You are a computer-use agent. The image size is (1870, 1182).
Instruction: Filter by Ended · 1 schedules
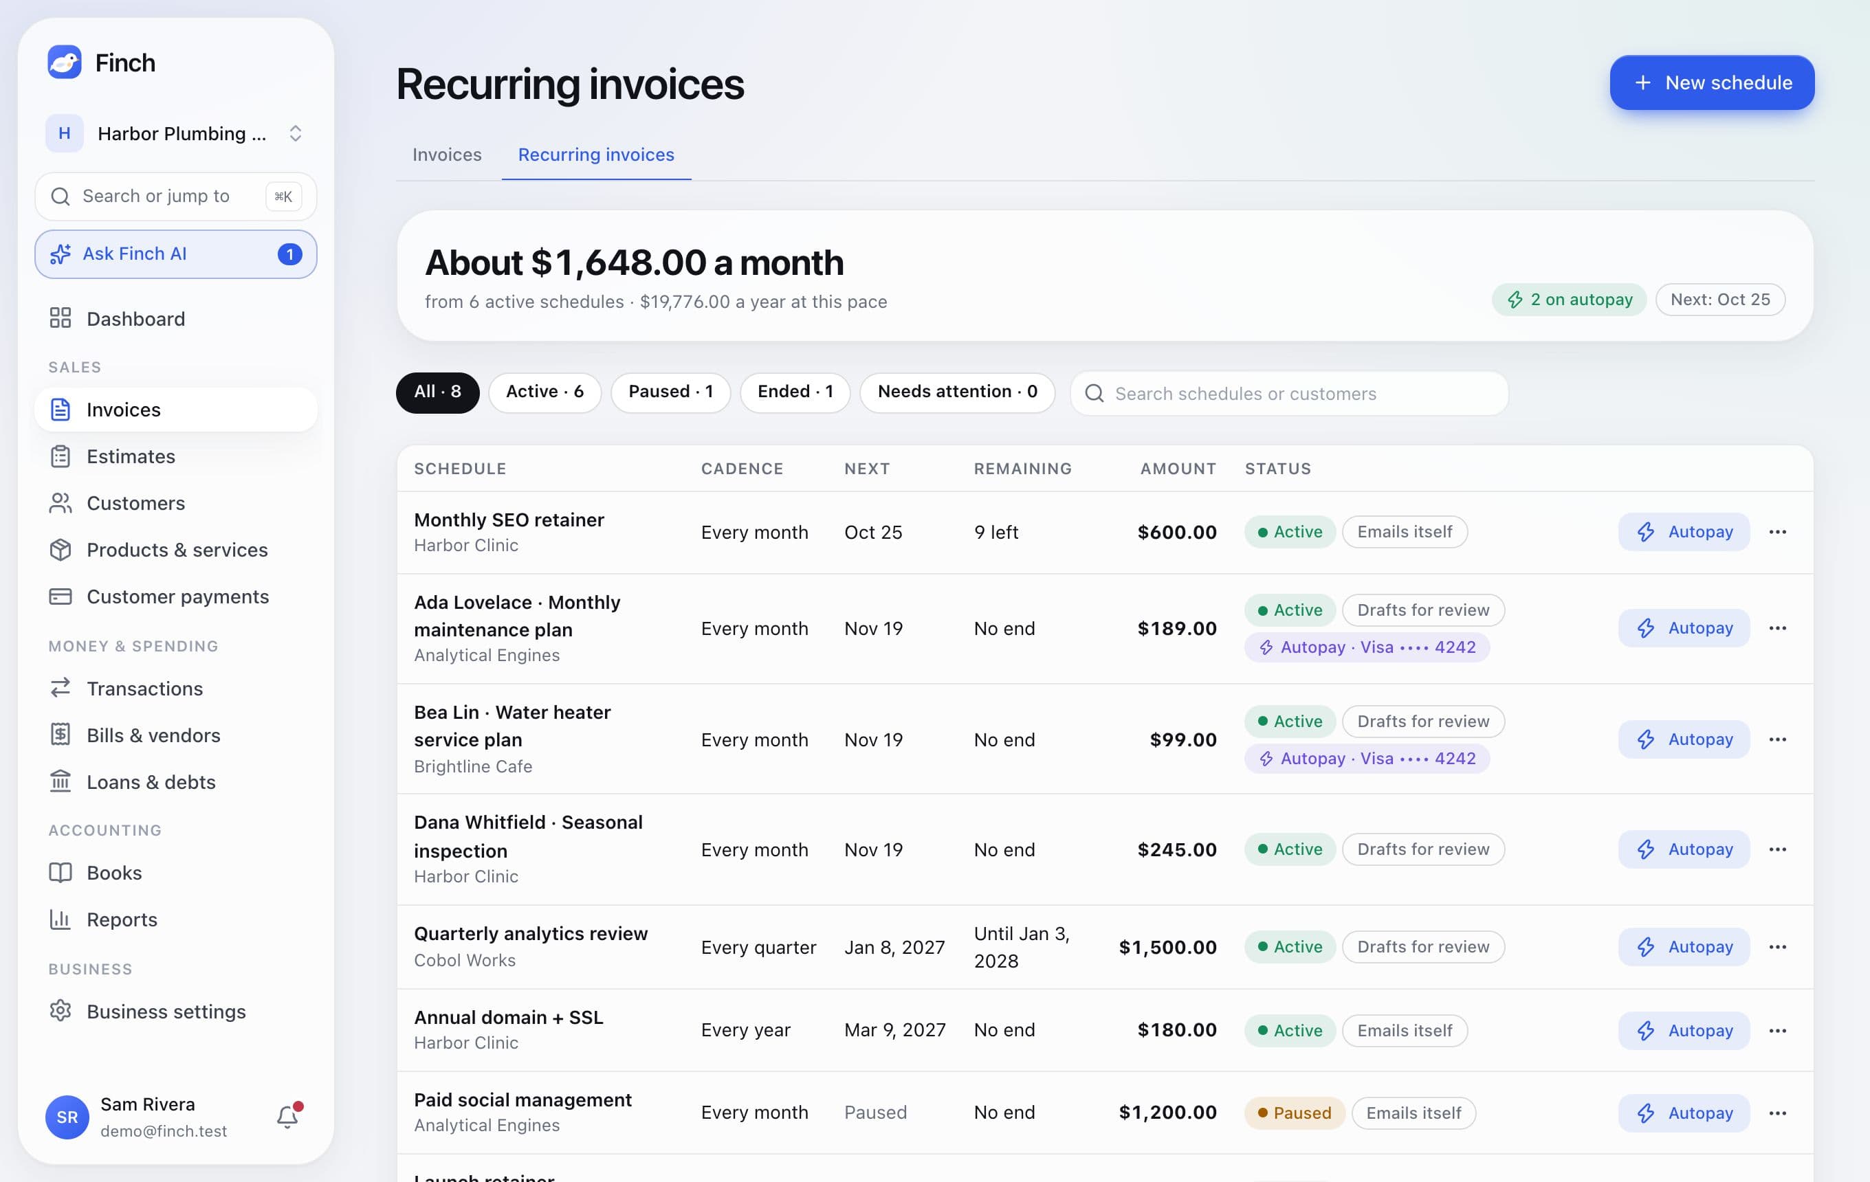[x=795, y=392]
